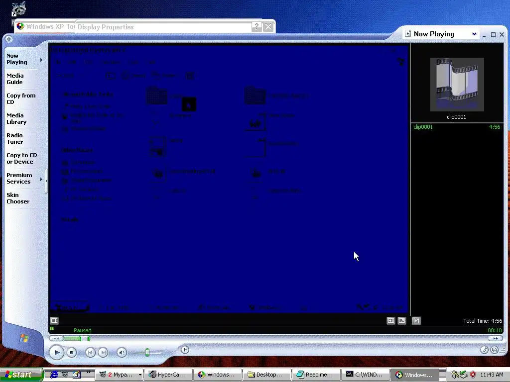
Task: Switch to skin mode
Action: 495,350
